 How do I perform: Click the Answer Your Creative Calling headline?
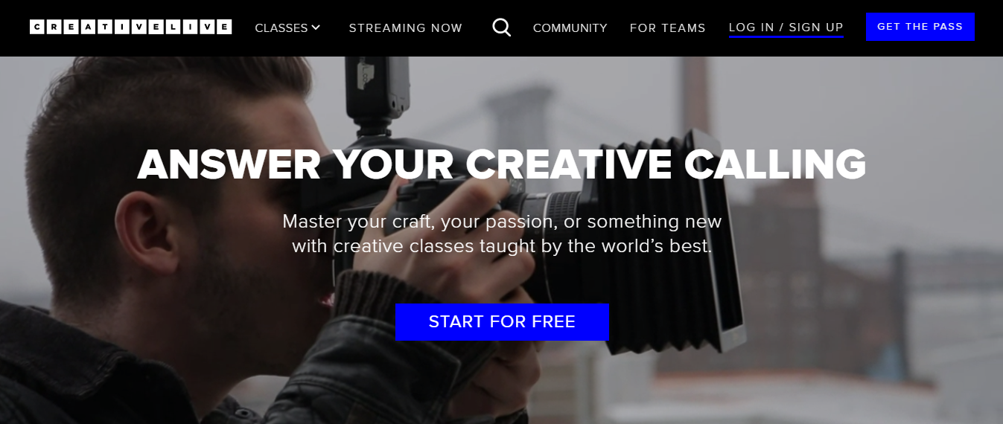tap(502, 164)
